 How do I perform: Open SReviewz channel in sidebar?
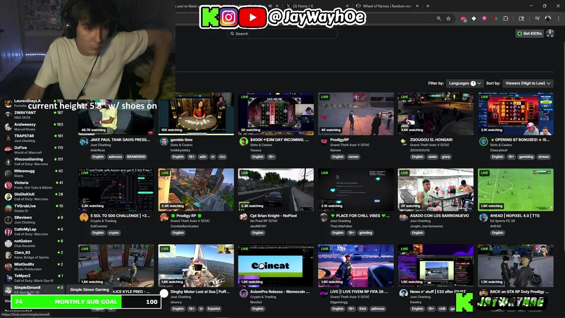[34, 220]
